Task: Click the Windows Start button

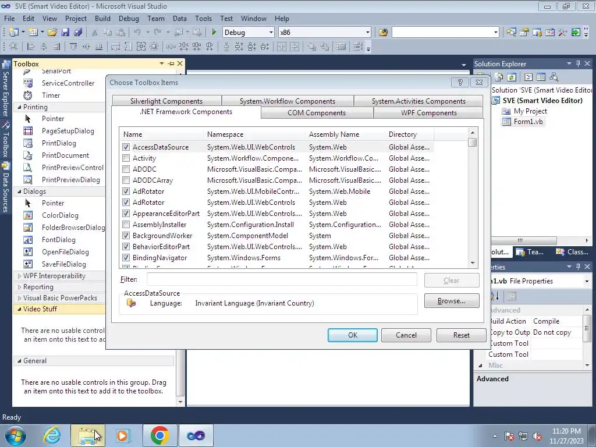Action: pos(16,435)
